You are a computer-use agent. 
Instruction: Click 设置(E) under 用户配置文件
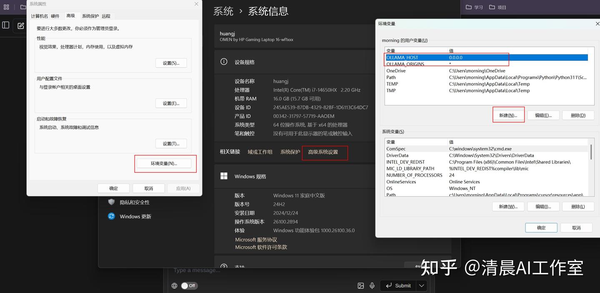click(171, 103)
